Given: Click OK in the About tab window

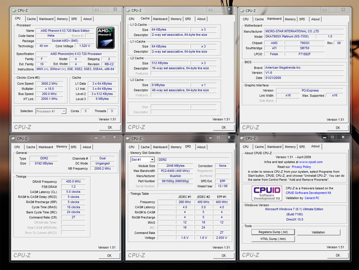Looking at the screenshot, I should coord(338,255).
